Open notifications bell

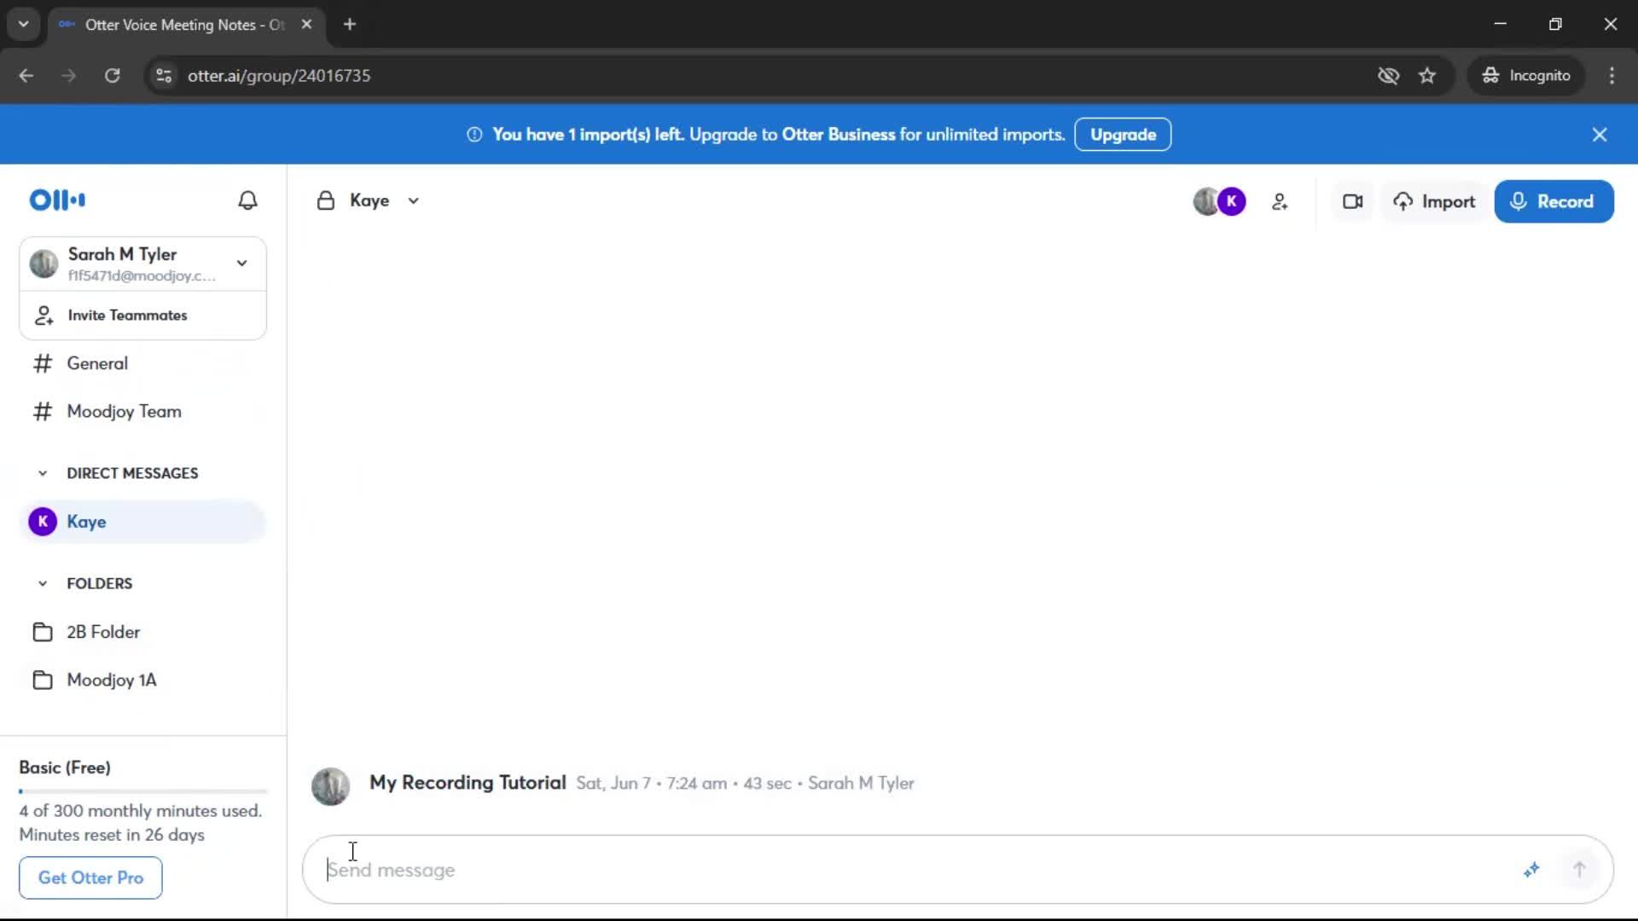tap(247, 200)
